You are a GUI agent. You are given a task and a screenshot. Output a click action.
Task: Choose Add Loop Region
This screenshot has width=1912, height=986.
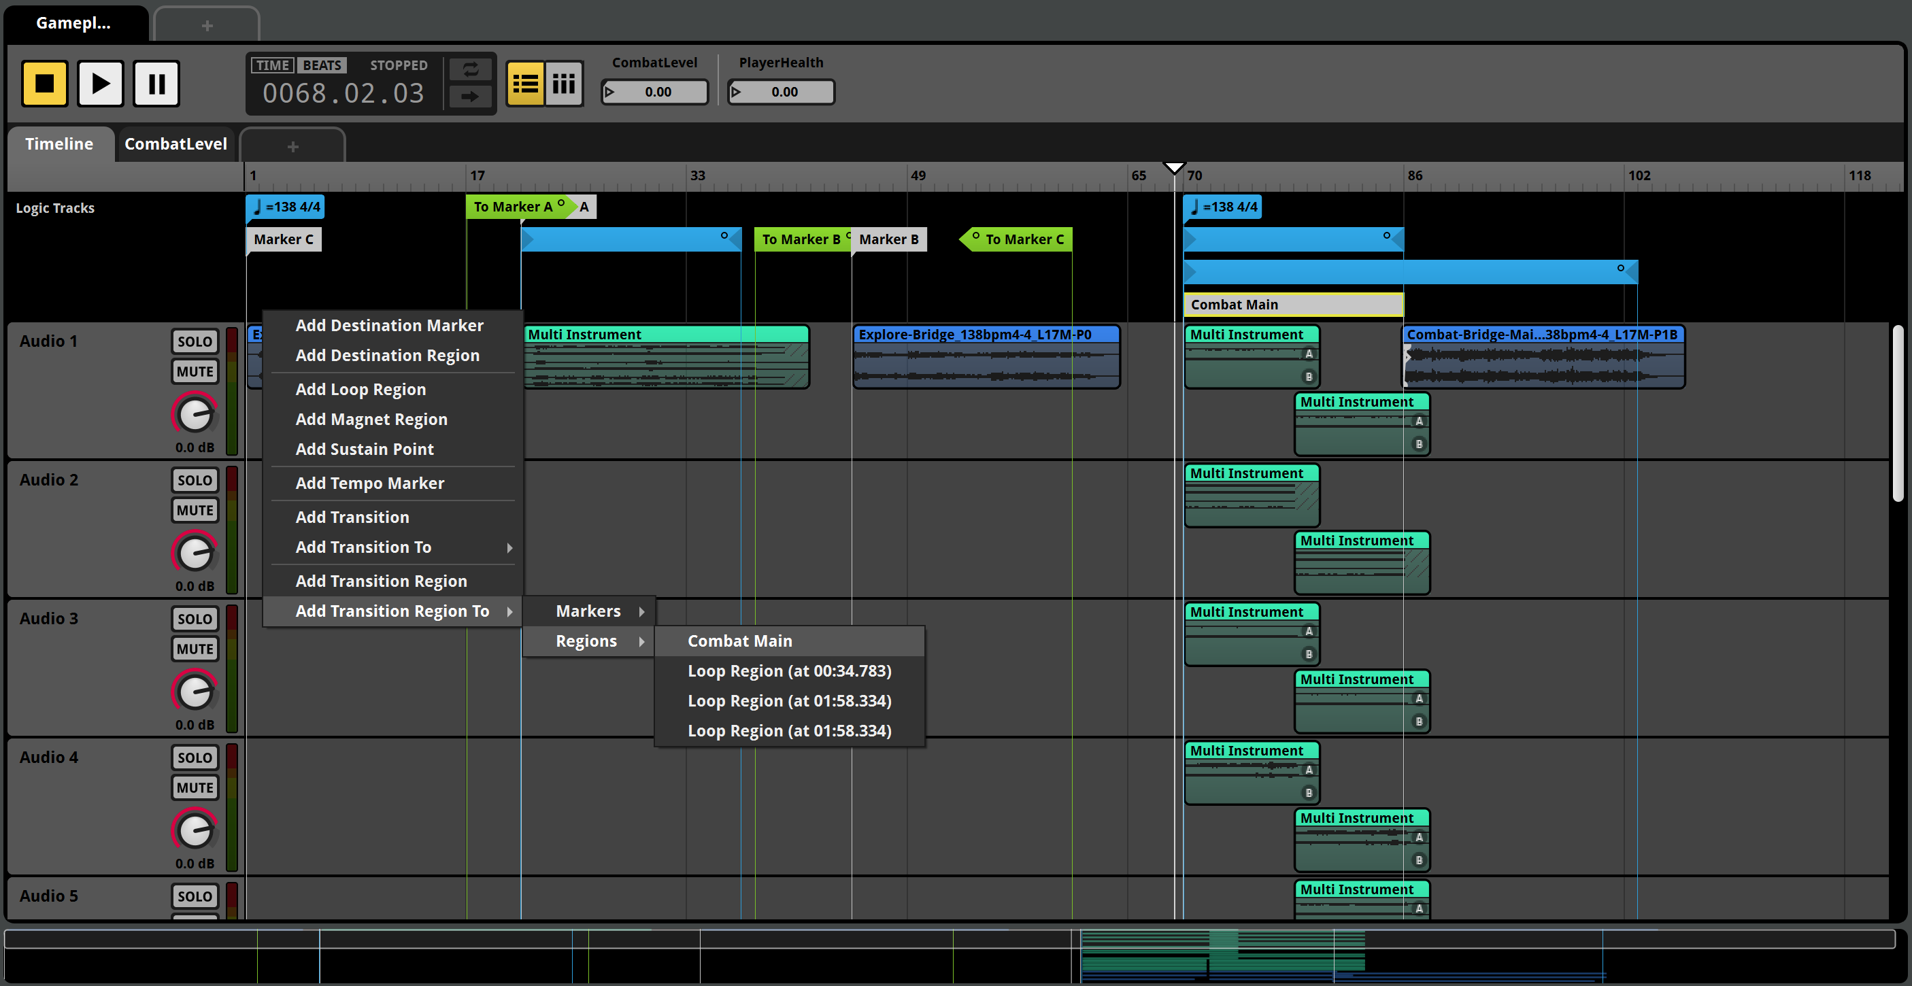pyautogui.click(x=393, y=390)
